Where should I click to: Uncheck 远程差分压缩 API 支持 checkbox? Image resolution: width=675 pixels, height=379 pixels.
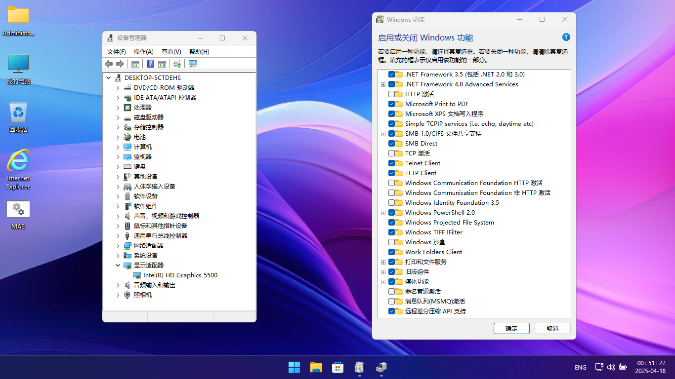[x=391, y=311]
